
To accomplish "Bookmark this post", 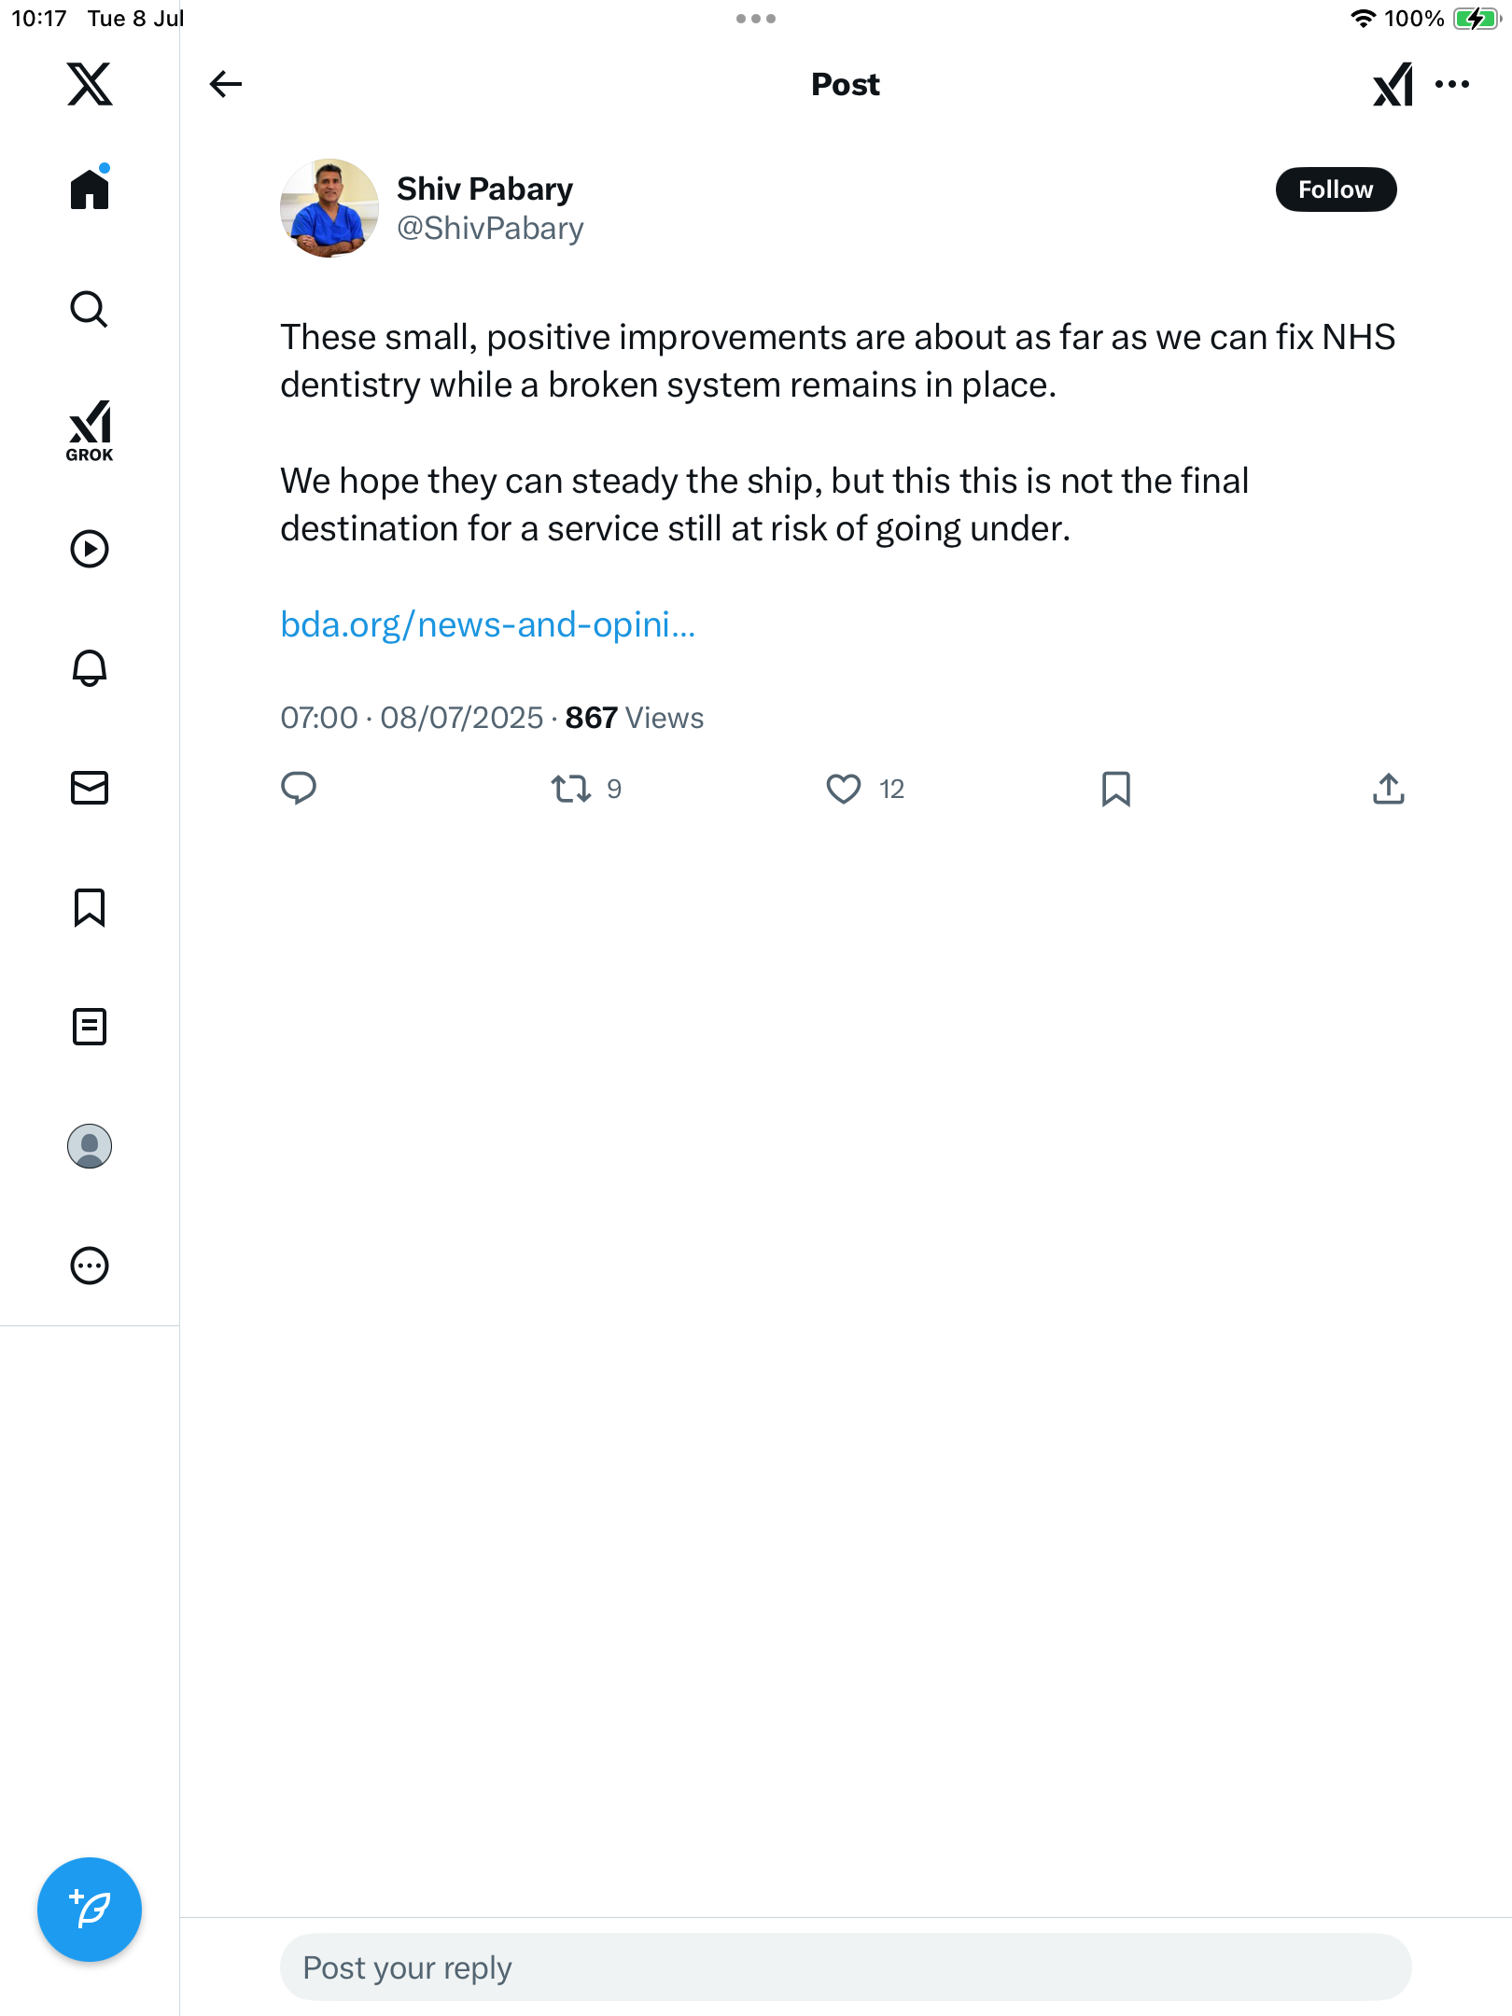I will tap(1116, 790).
